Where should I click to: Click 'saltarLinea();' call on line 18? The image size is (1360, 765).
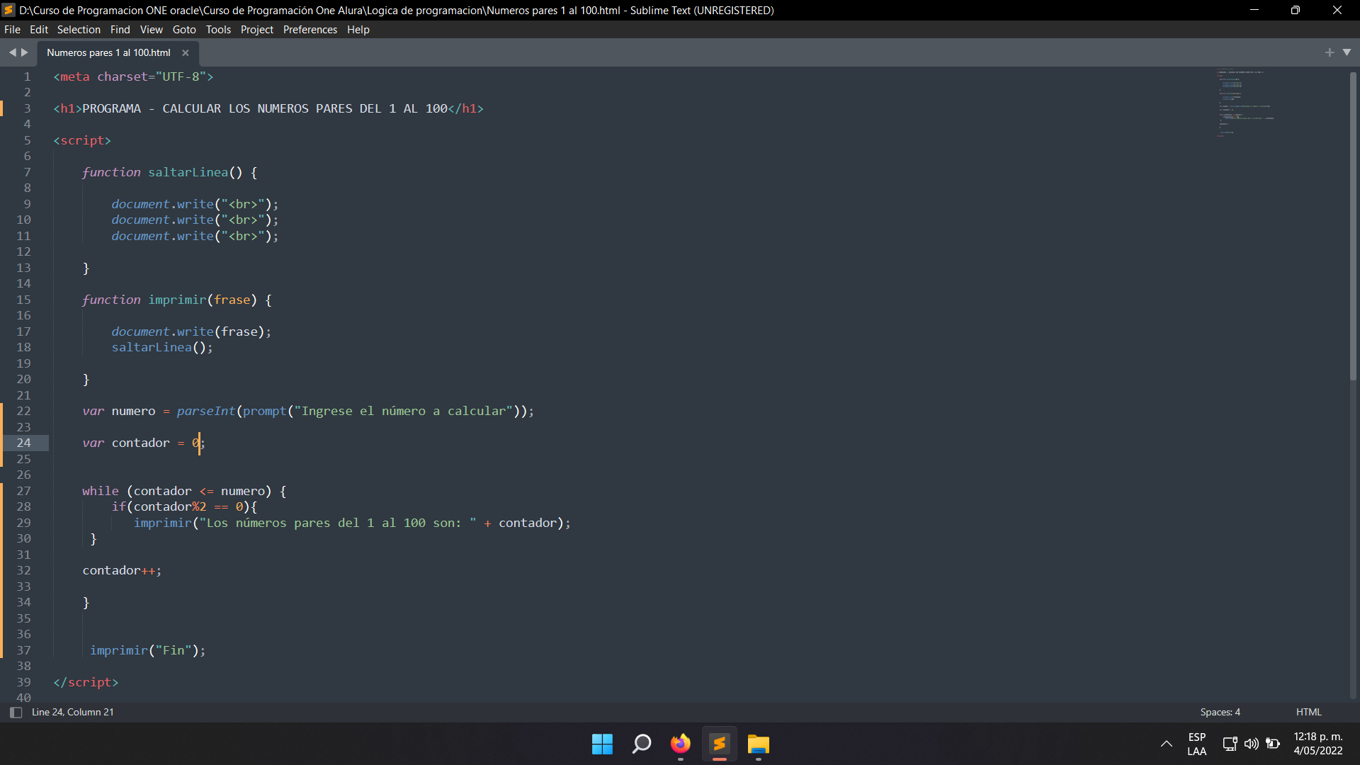click(162, 347)
